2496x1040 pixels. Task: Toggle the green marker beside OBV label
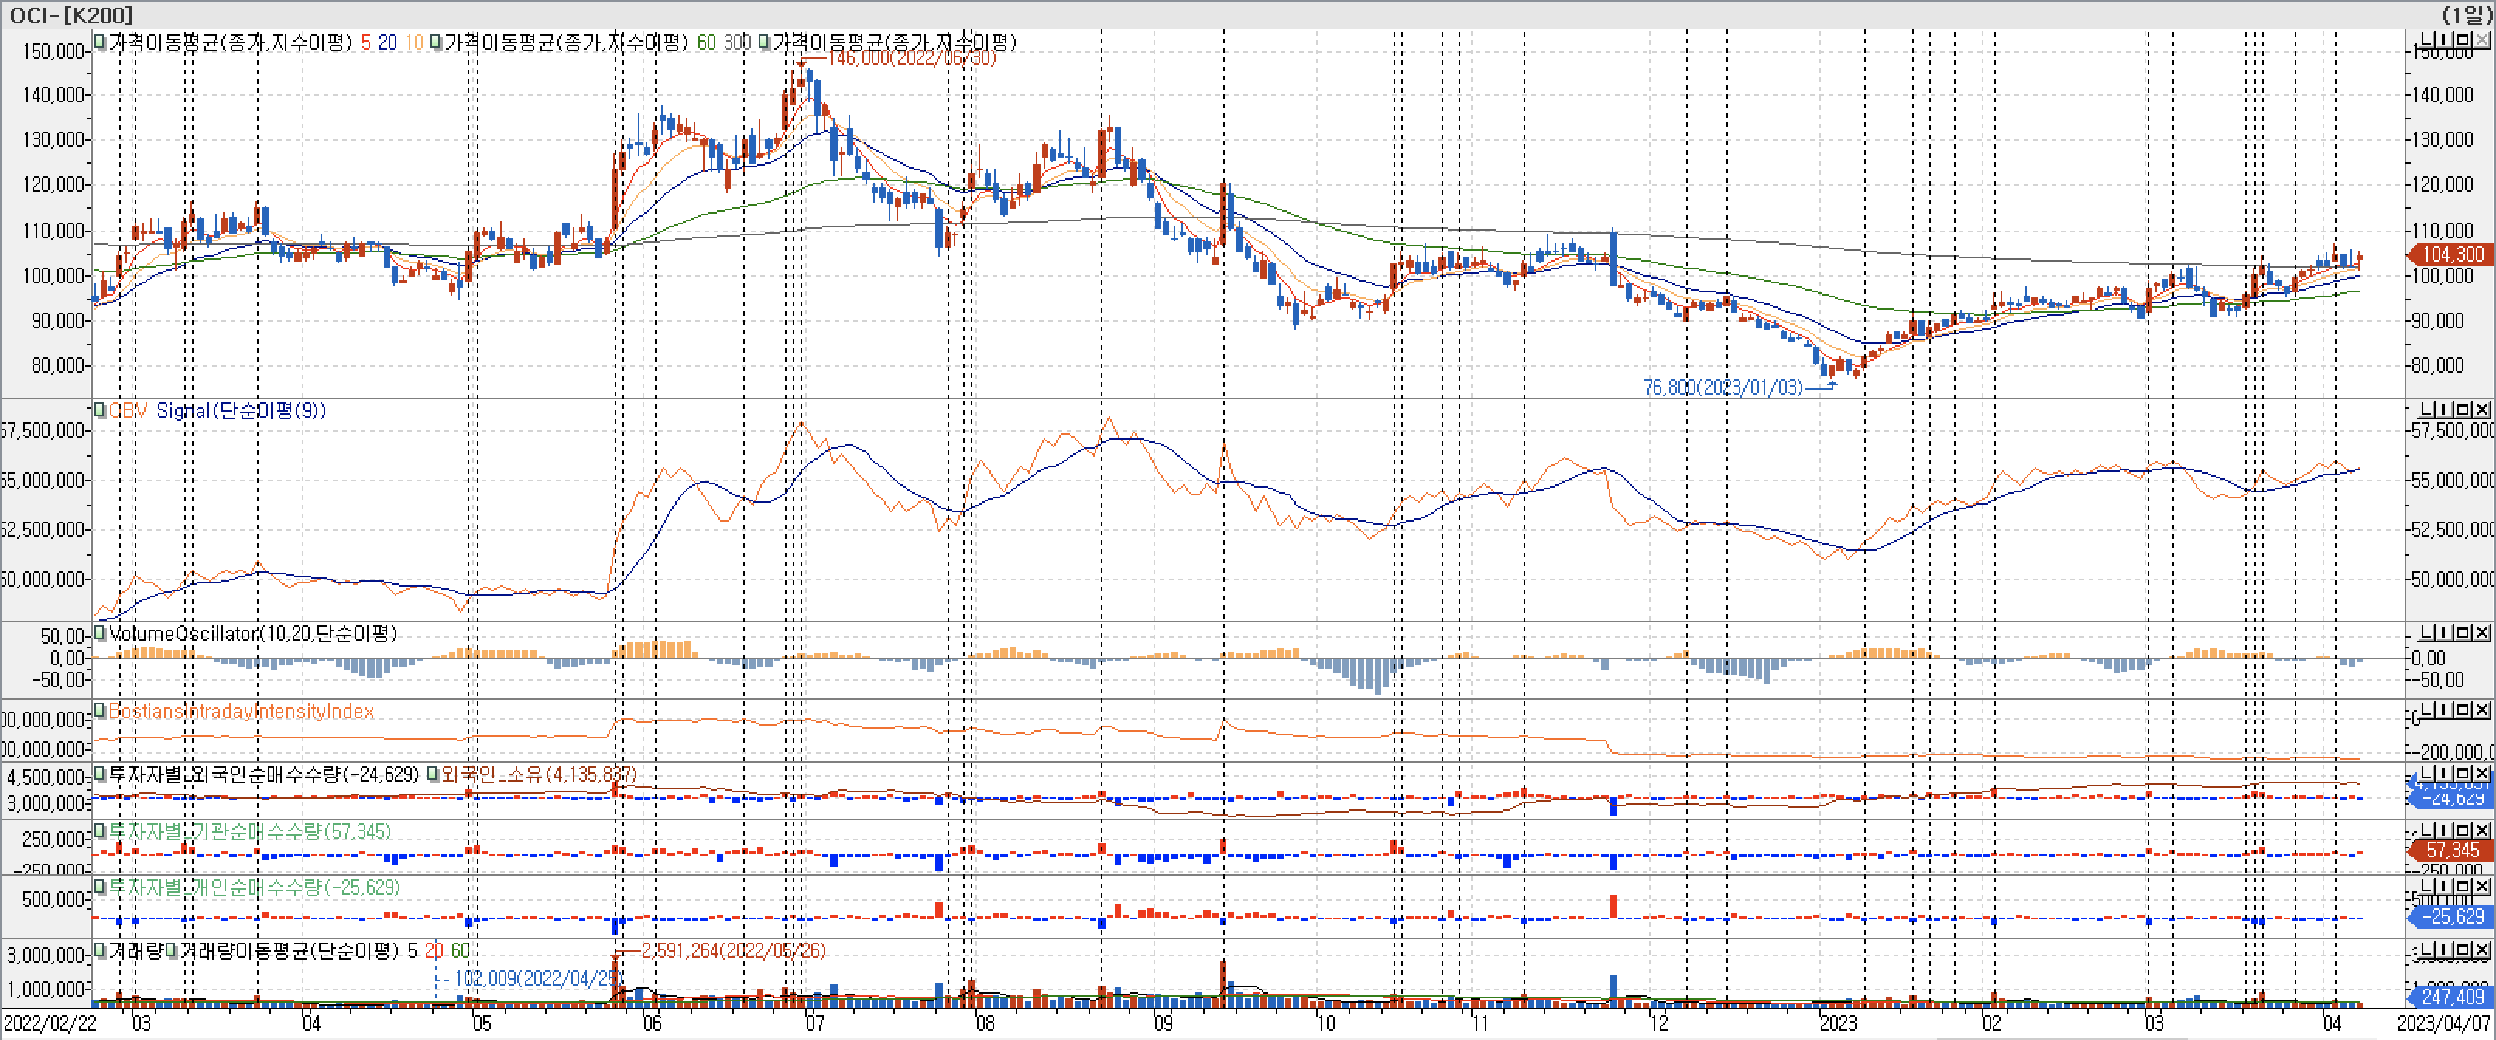click(x=100, y=411)
